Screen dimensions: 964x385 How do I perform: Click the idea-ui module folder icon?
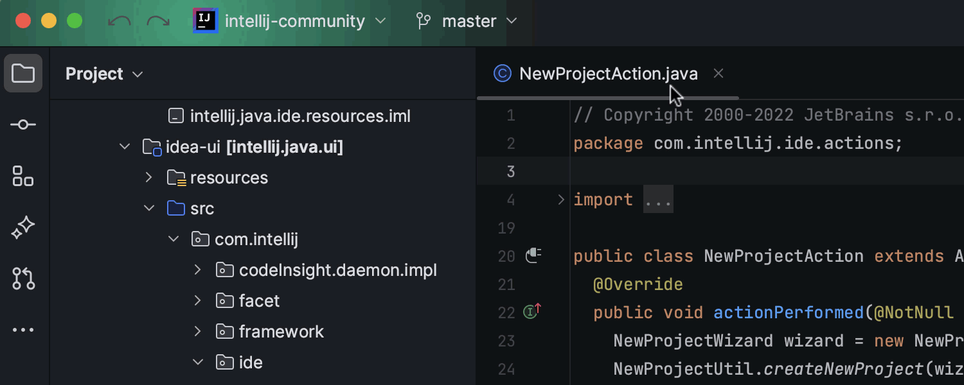point(152,148)
